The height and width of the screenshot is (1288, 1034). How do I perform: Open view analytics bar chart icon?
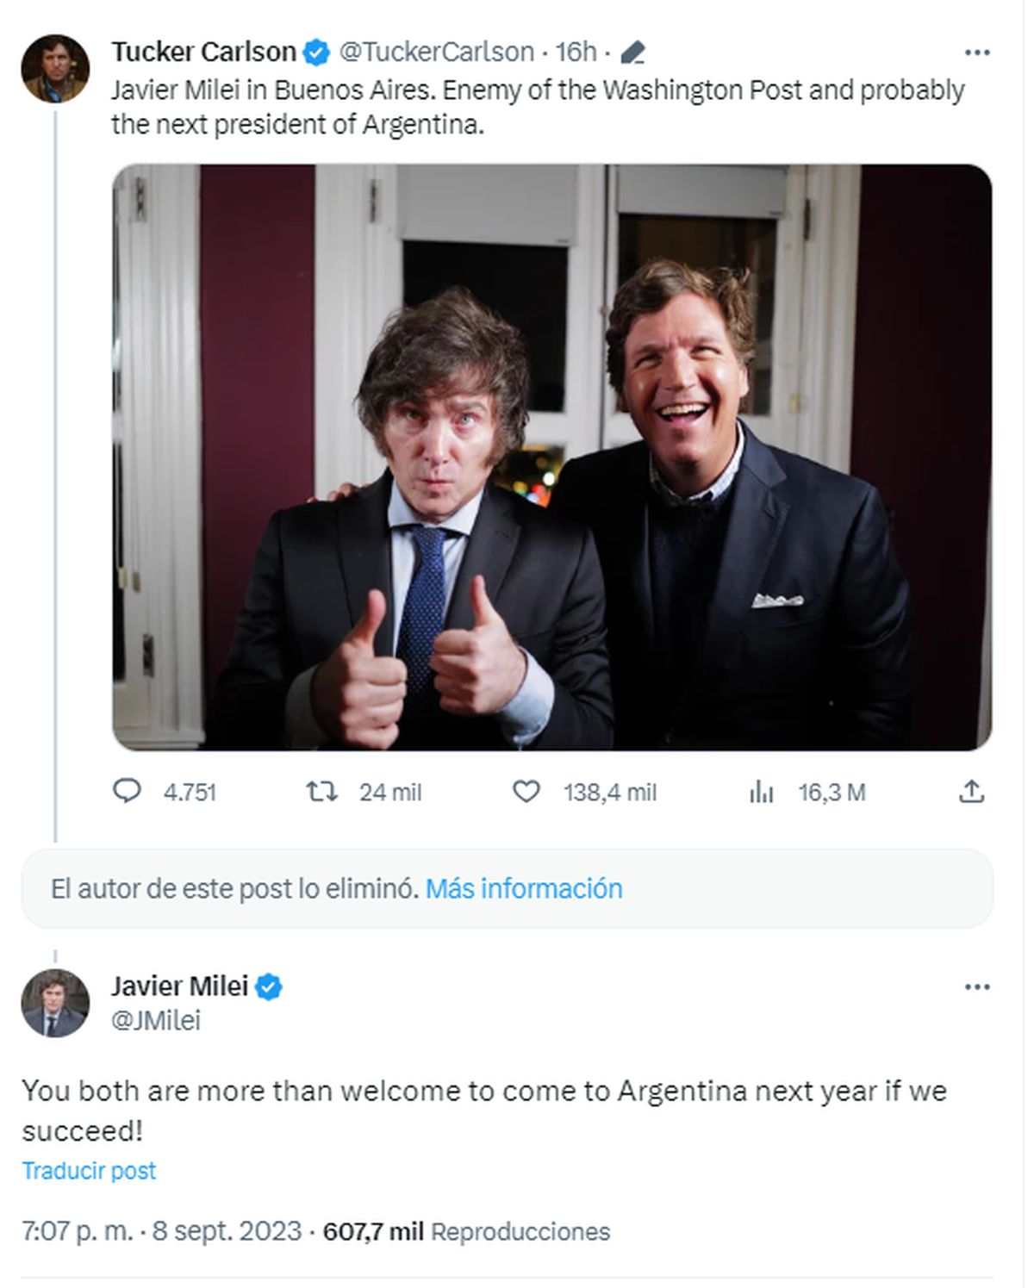761,791
